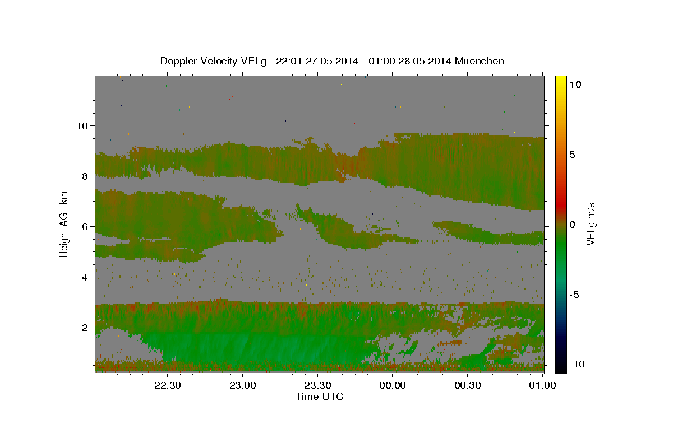This screenshot has width=673, height=448.
Task: Click the black bottom of the colorbar
Action: tap(561, 367)
